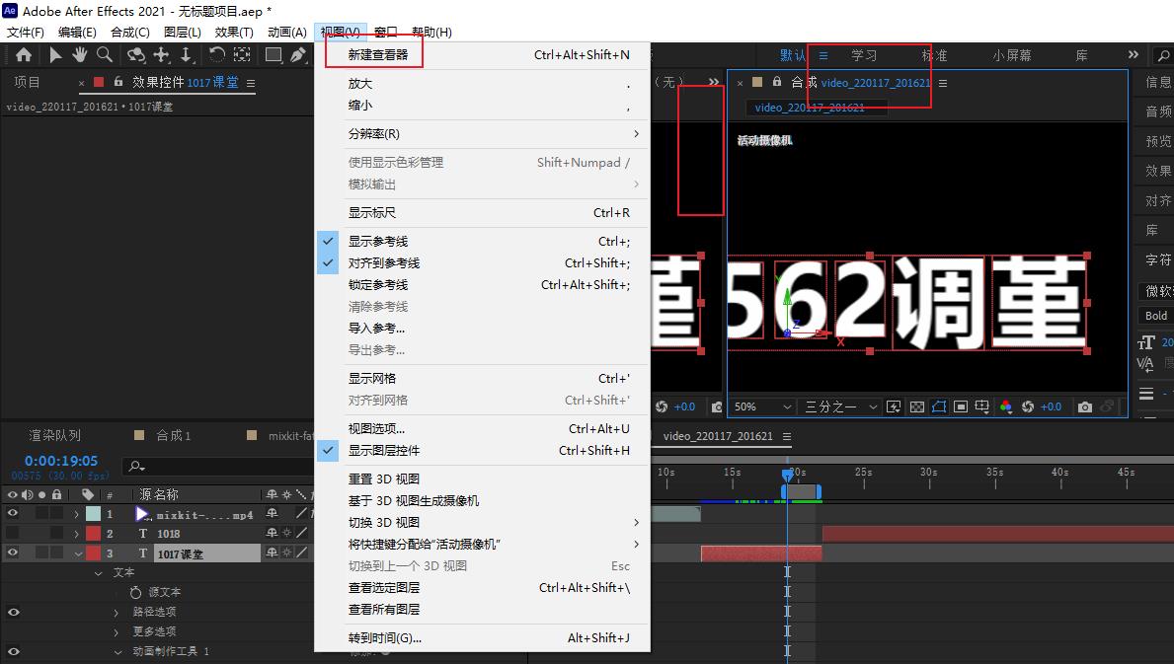Viewport: 1174px width, 664px height.
Task: Select the Zoom magnifier tool
Action: pyautogui.click(x=104, y=54)
